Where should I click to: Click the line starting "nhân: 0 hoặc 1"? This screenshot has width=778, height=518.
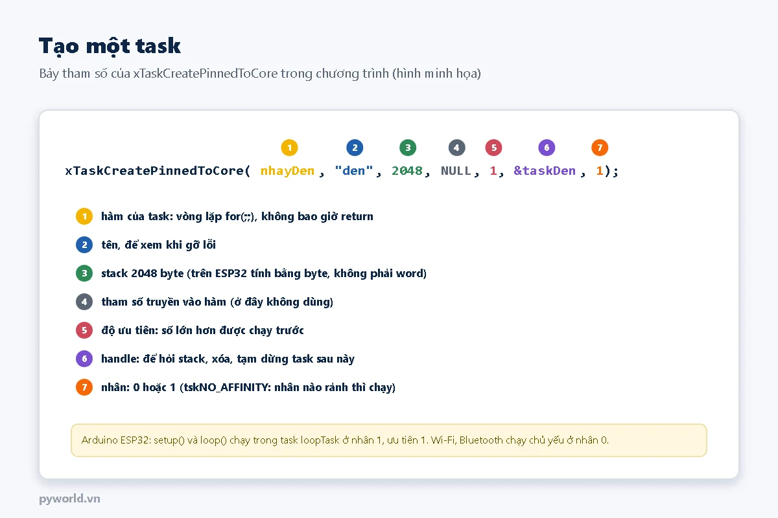pos(248,387)
